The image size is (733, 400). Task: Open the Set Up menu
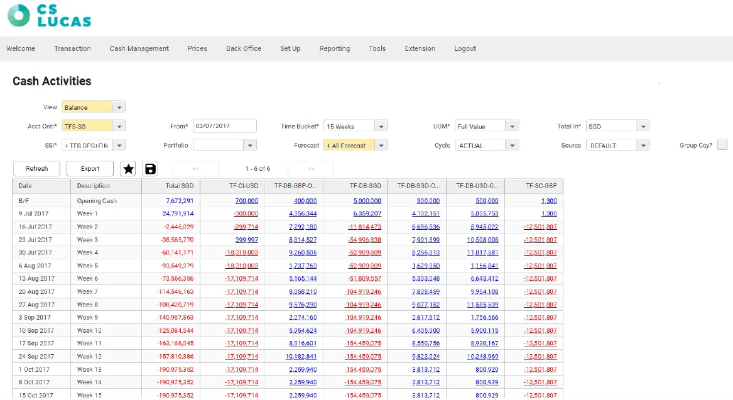(290, 48)
